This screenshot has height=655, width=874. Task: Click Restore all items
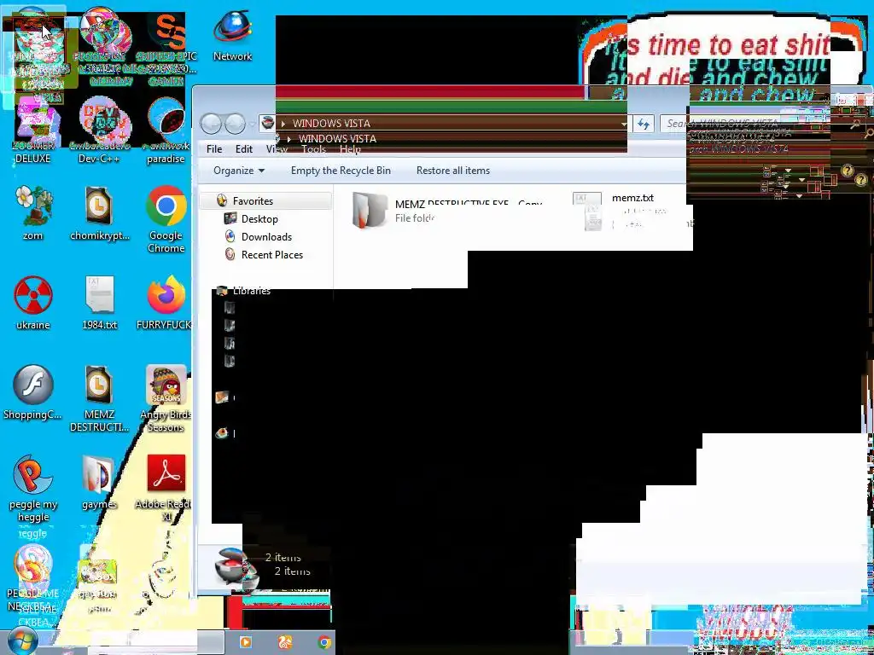pos(453,171)
